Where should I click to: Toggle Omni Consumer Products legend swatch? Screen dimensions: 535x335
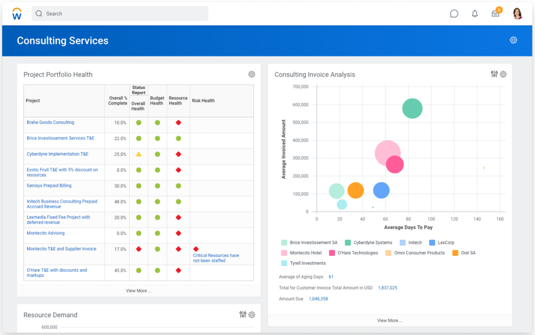pos(388,253)
